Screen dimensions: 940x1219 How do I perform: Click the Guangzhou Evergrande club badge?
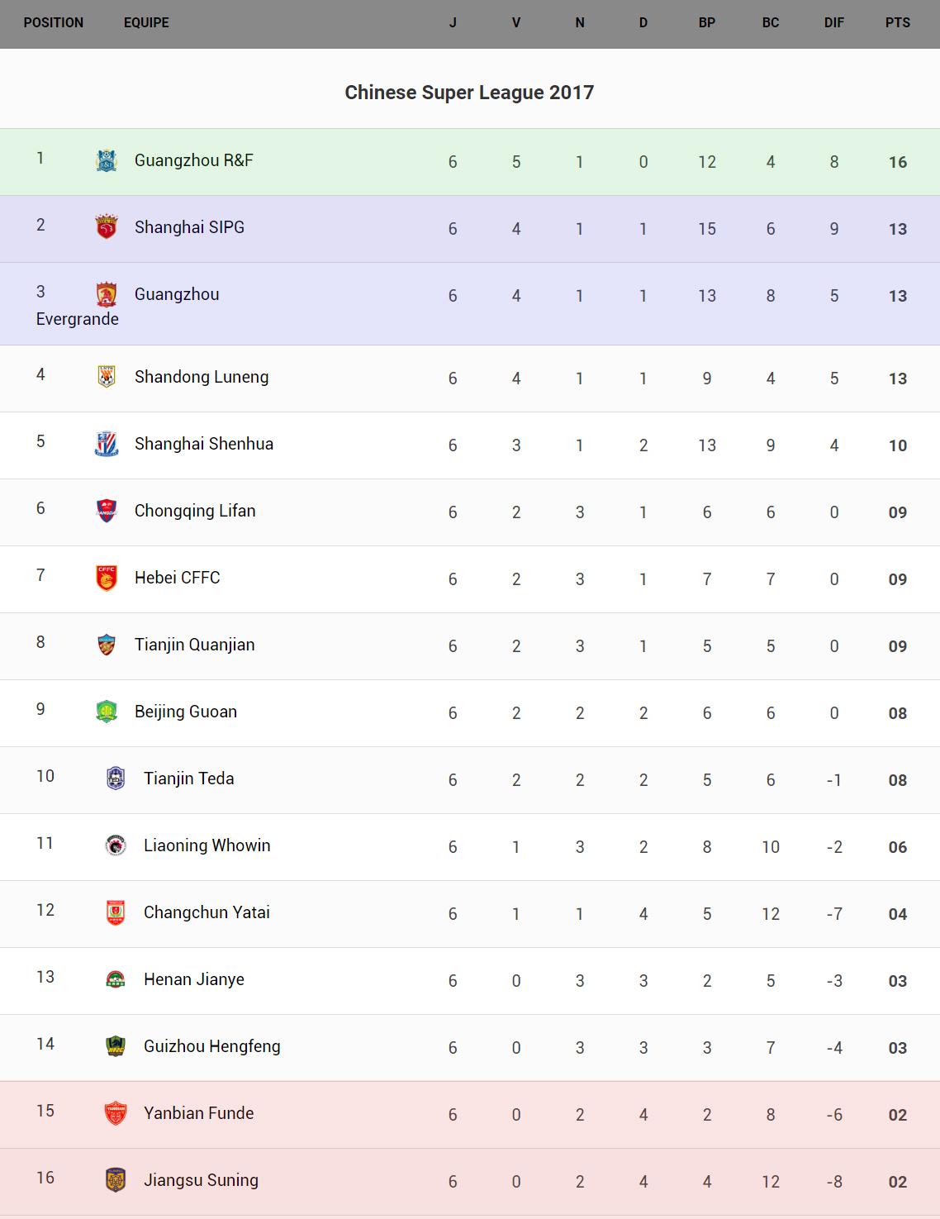coord(107,294)
